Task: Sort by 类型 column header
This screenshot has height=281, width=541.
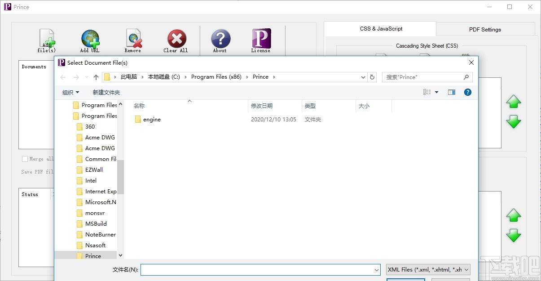Action: point(310,106)
